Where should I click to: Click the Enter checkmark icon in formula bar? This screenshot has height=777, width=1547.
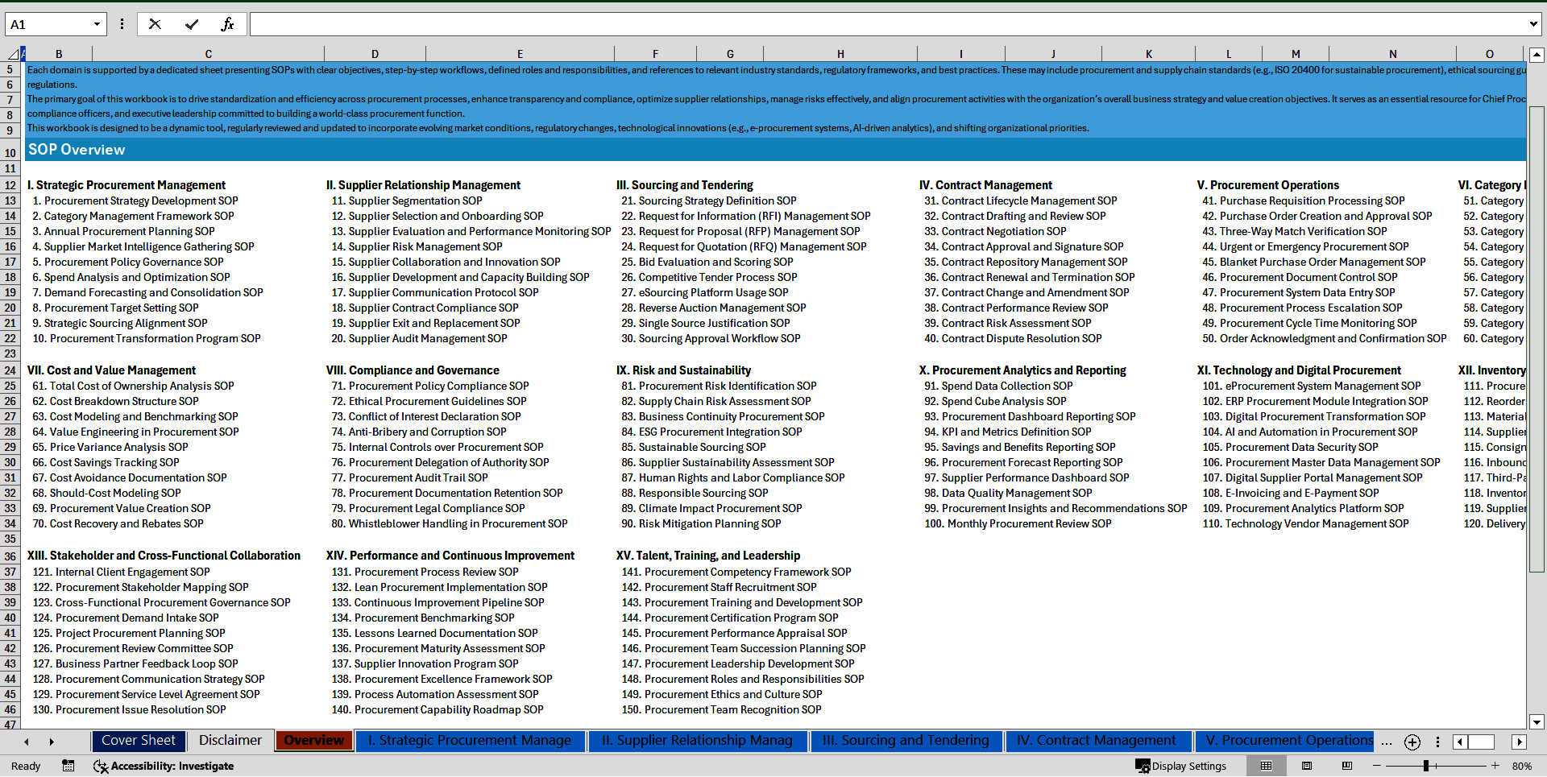(x=191, y=24)
